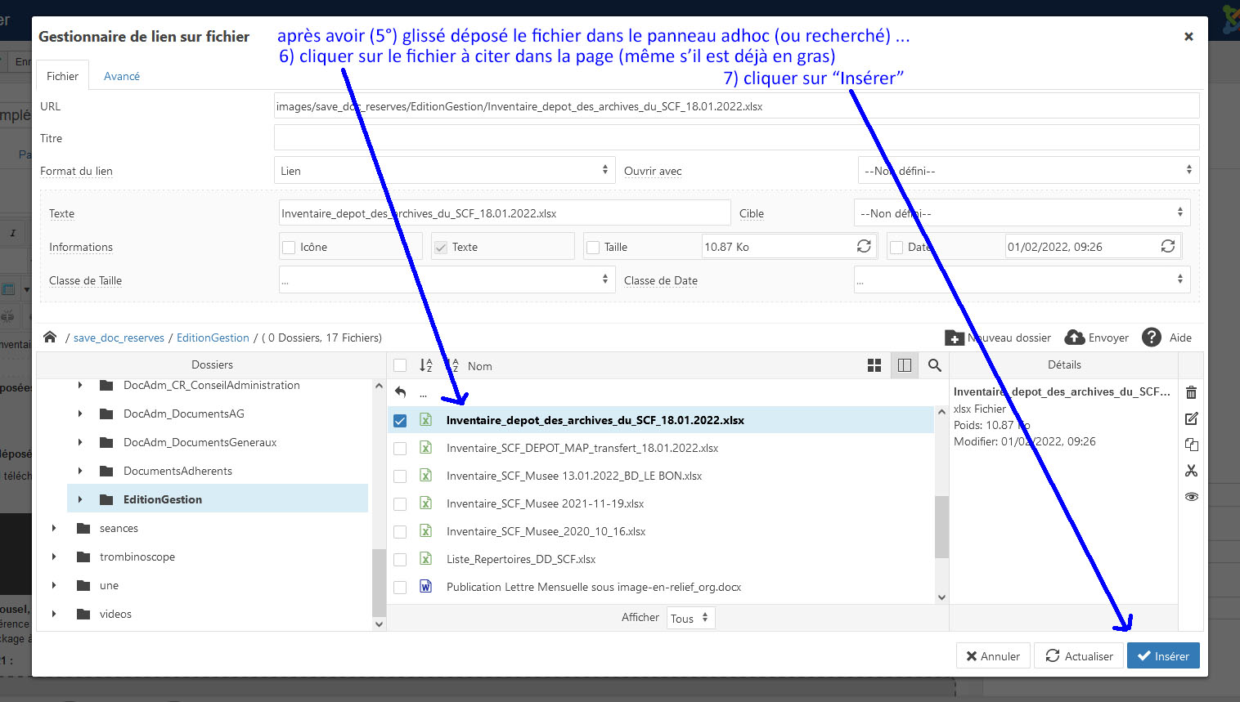Click the trash delete icon in Details
The image size is (1240, 702).
click(1191, 392)
